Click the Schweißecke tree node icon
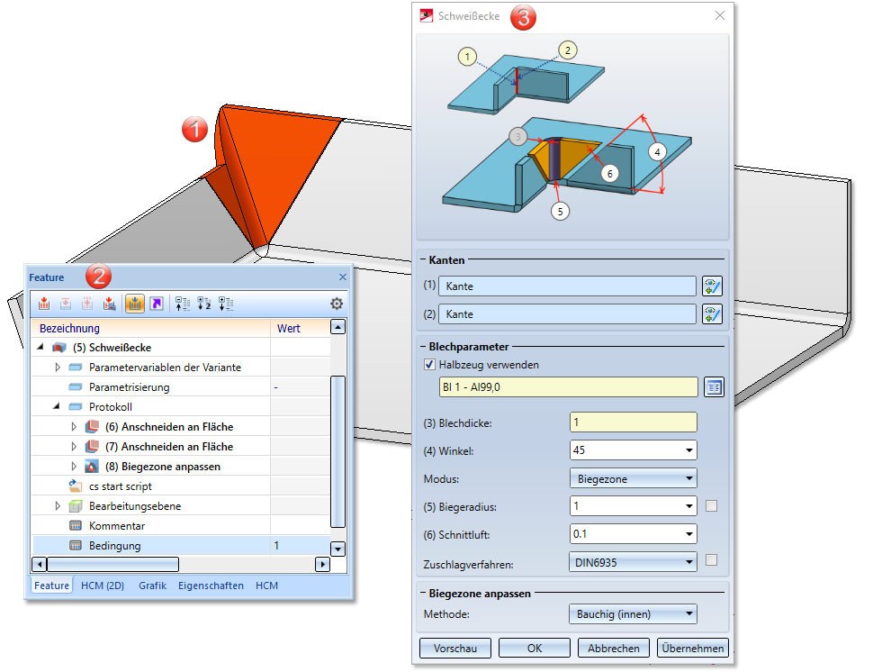The height and width of the screenshot is (672, 873). pyautogui.click(x=59, y=348)
